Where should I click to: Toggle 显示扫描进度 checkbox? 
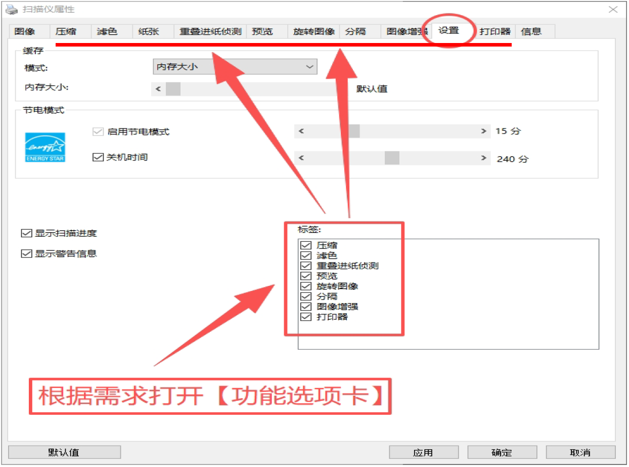pos(26,233)
